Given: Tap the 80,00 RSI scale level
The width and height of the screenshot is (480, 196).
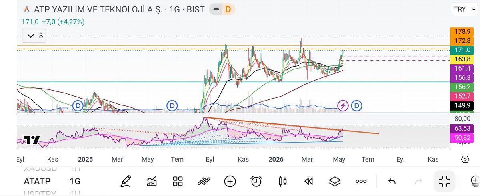Looking at the screenshot, I should point(462,119).
